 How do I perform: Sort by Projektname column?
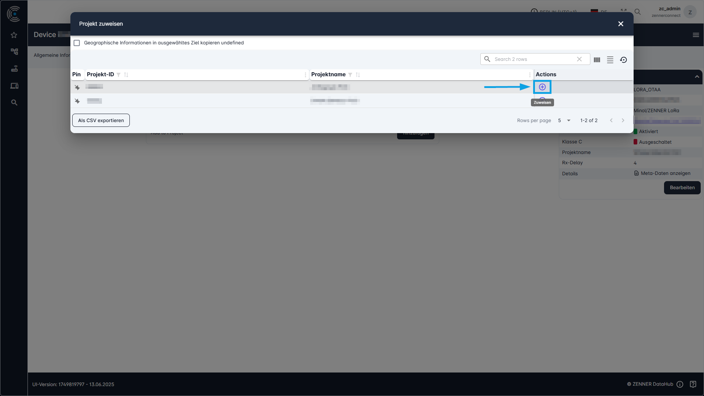click(358, 75)
